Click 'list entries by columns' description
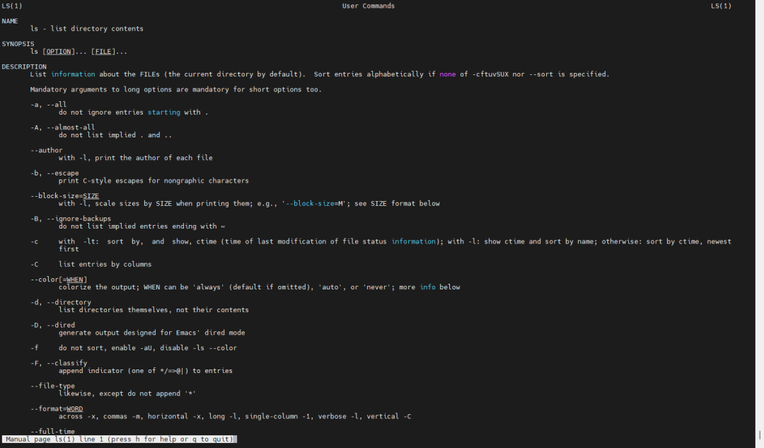 (x=105, y=264)
